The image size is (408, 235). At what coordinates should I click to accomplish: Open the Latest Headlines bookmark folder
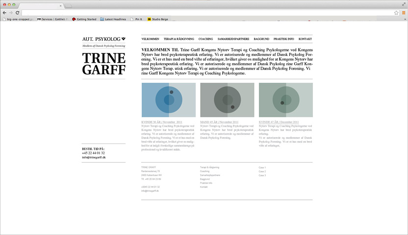113,19
